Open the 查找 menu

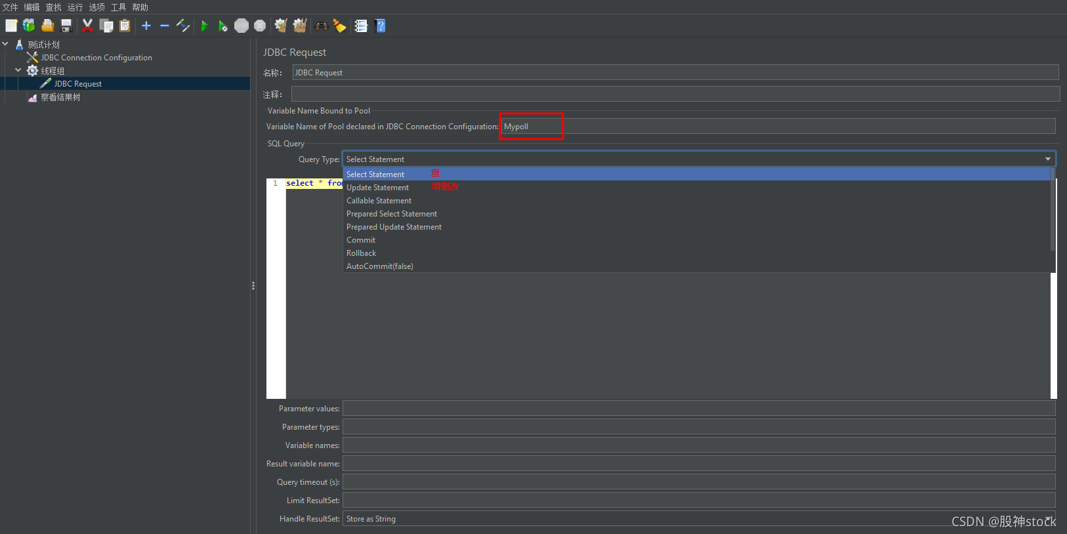pyautogui.click(x=54, y=7)
